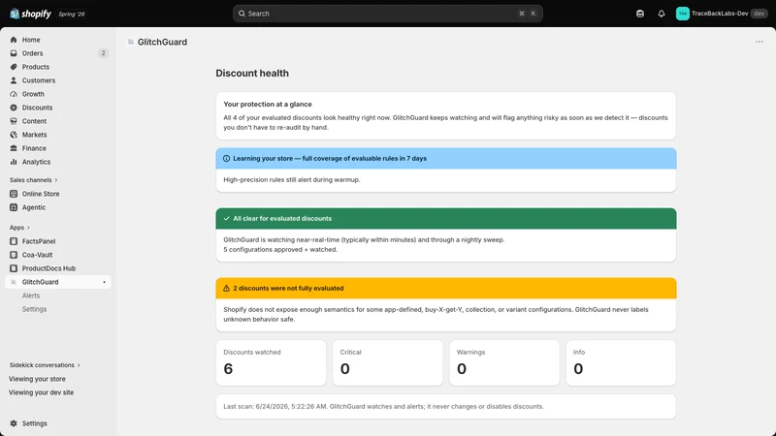Click the Coa-Vault app icon
The height and width of the screenshot is (436, 776).
(x=14, y=255)
